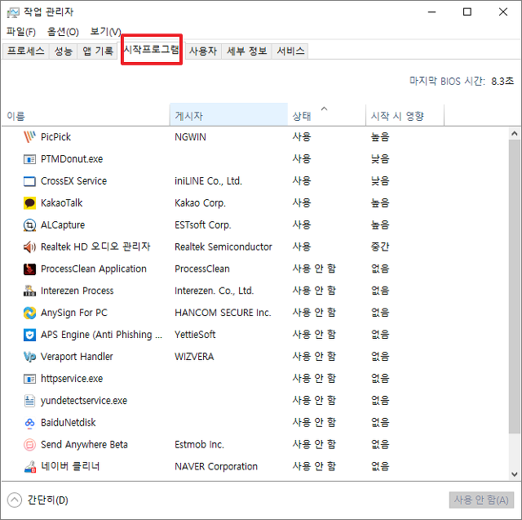Click the ALCapture icon
This screenshot has height=520, width=522.
29,224
